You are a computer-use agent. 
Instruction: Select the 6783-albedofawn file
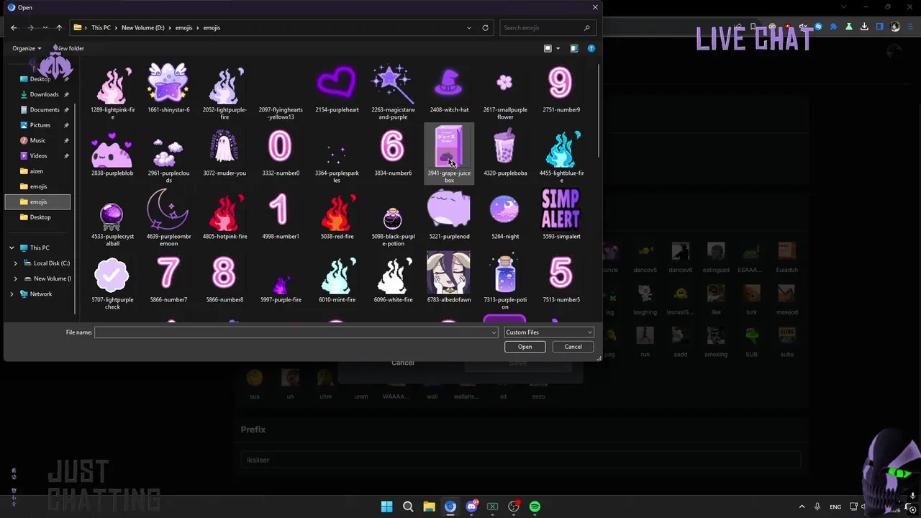449,278
